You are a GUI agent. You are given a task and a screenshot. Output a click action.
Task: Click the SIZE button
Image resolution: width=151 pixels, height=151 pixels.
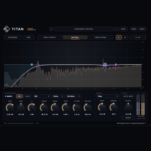pyautogui.click(x=28, y=37)
